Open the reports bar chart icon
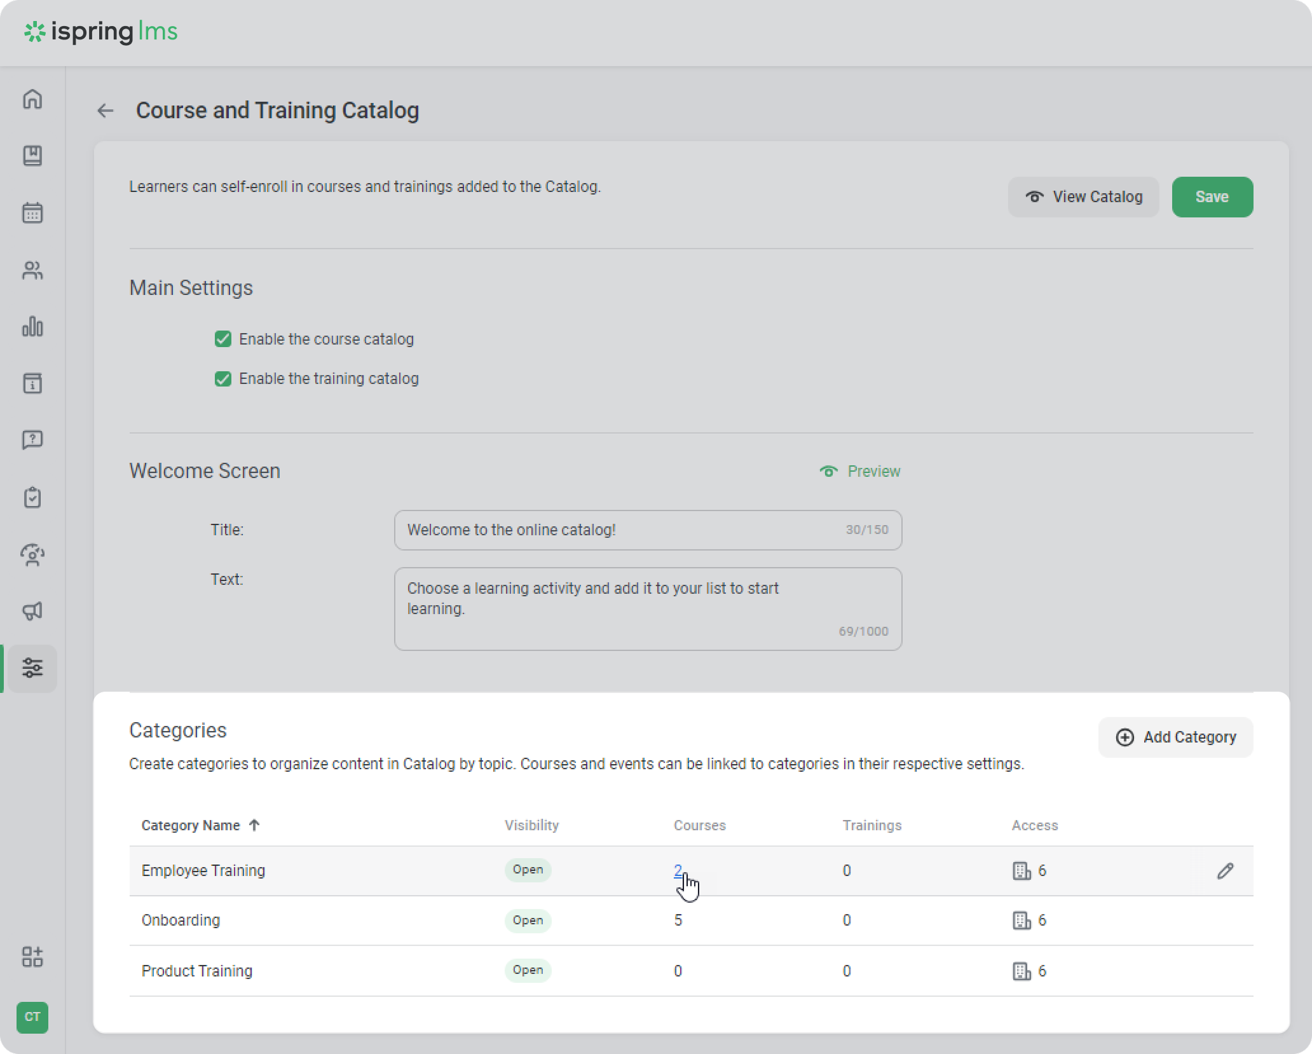1312x1054 pixels. point(32,327)
